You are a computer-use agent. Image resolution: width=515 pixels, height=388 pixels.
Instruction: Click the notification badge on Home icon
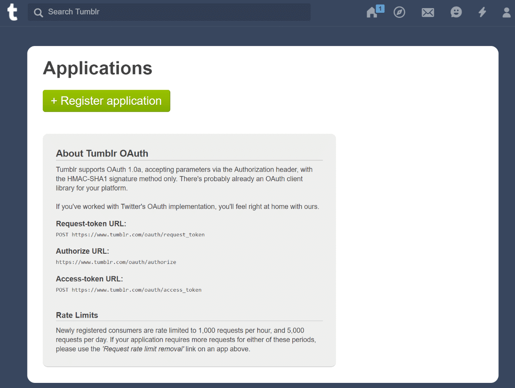pyautogui.click(x=380, y=8)
